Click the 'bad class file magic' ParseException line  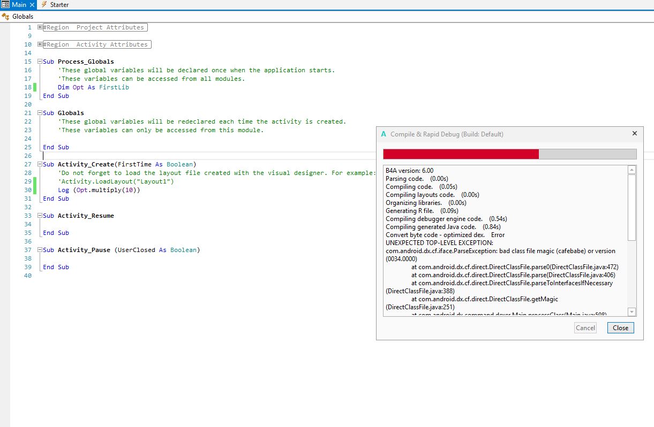click(500, 255)
